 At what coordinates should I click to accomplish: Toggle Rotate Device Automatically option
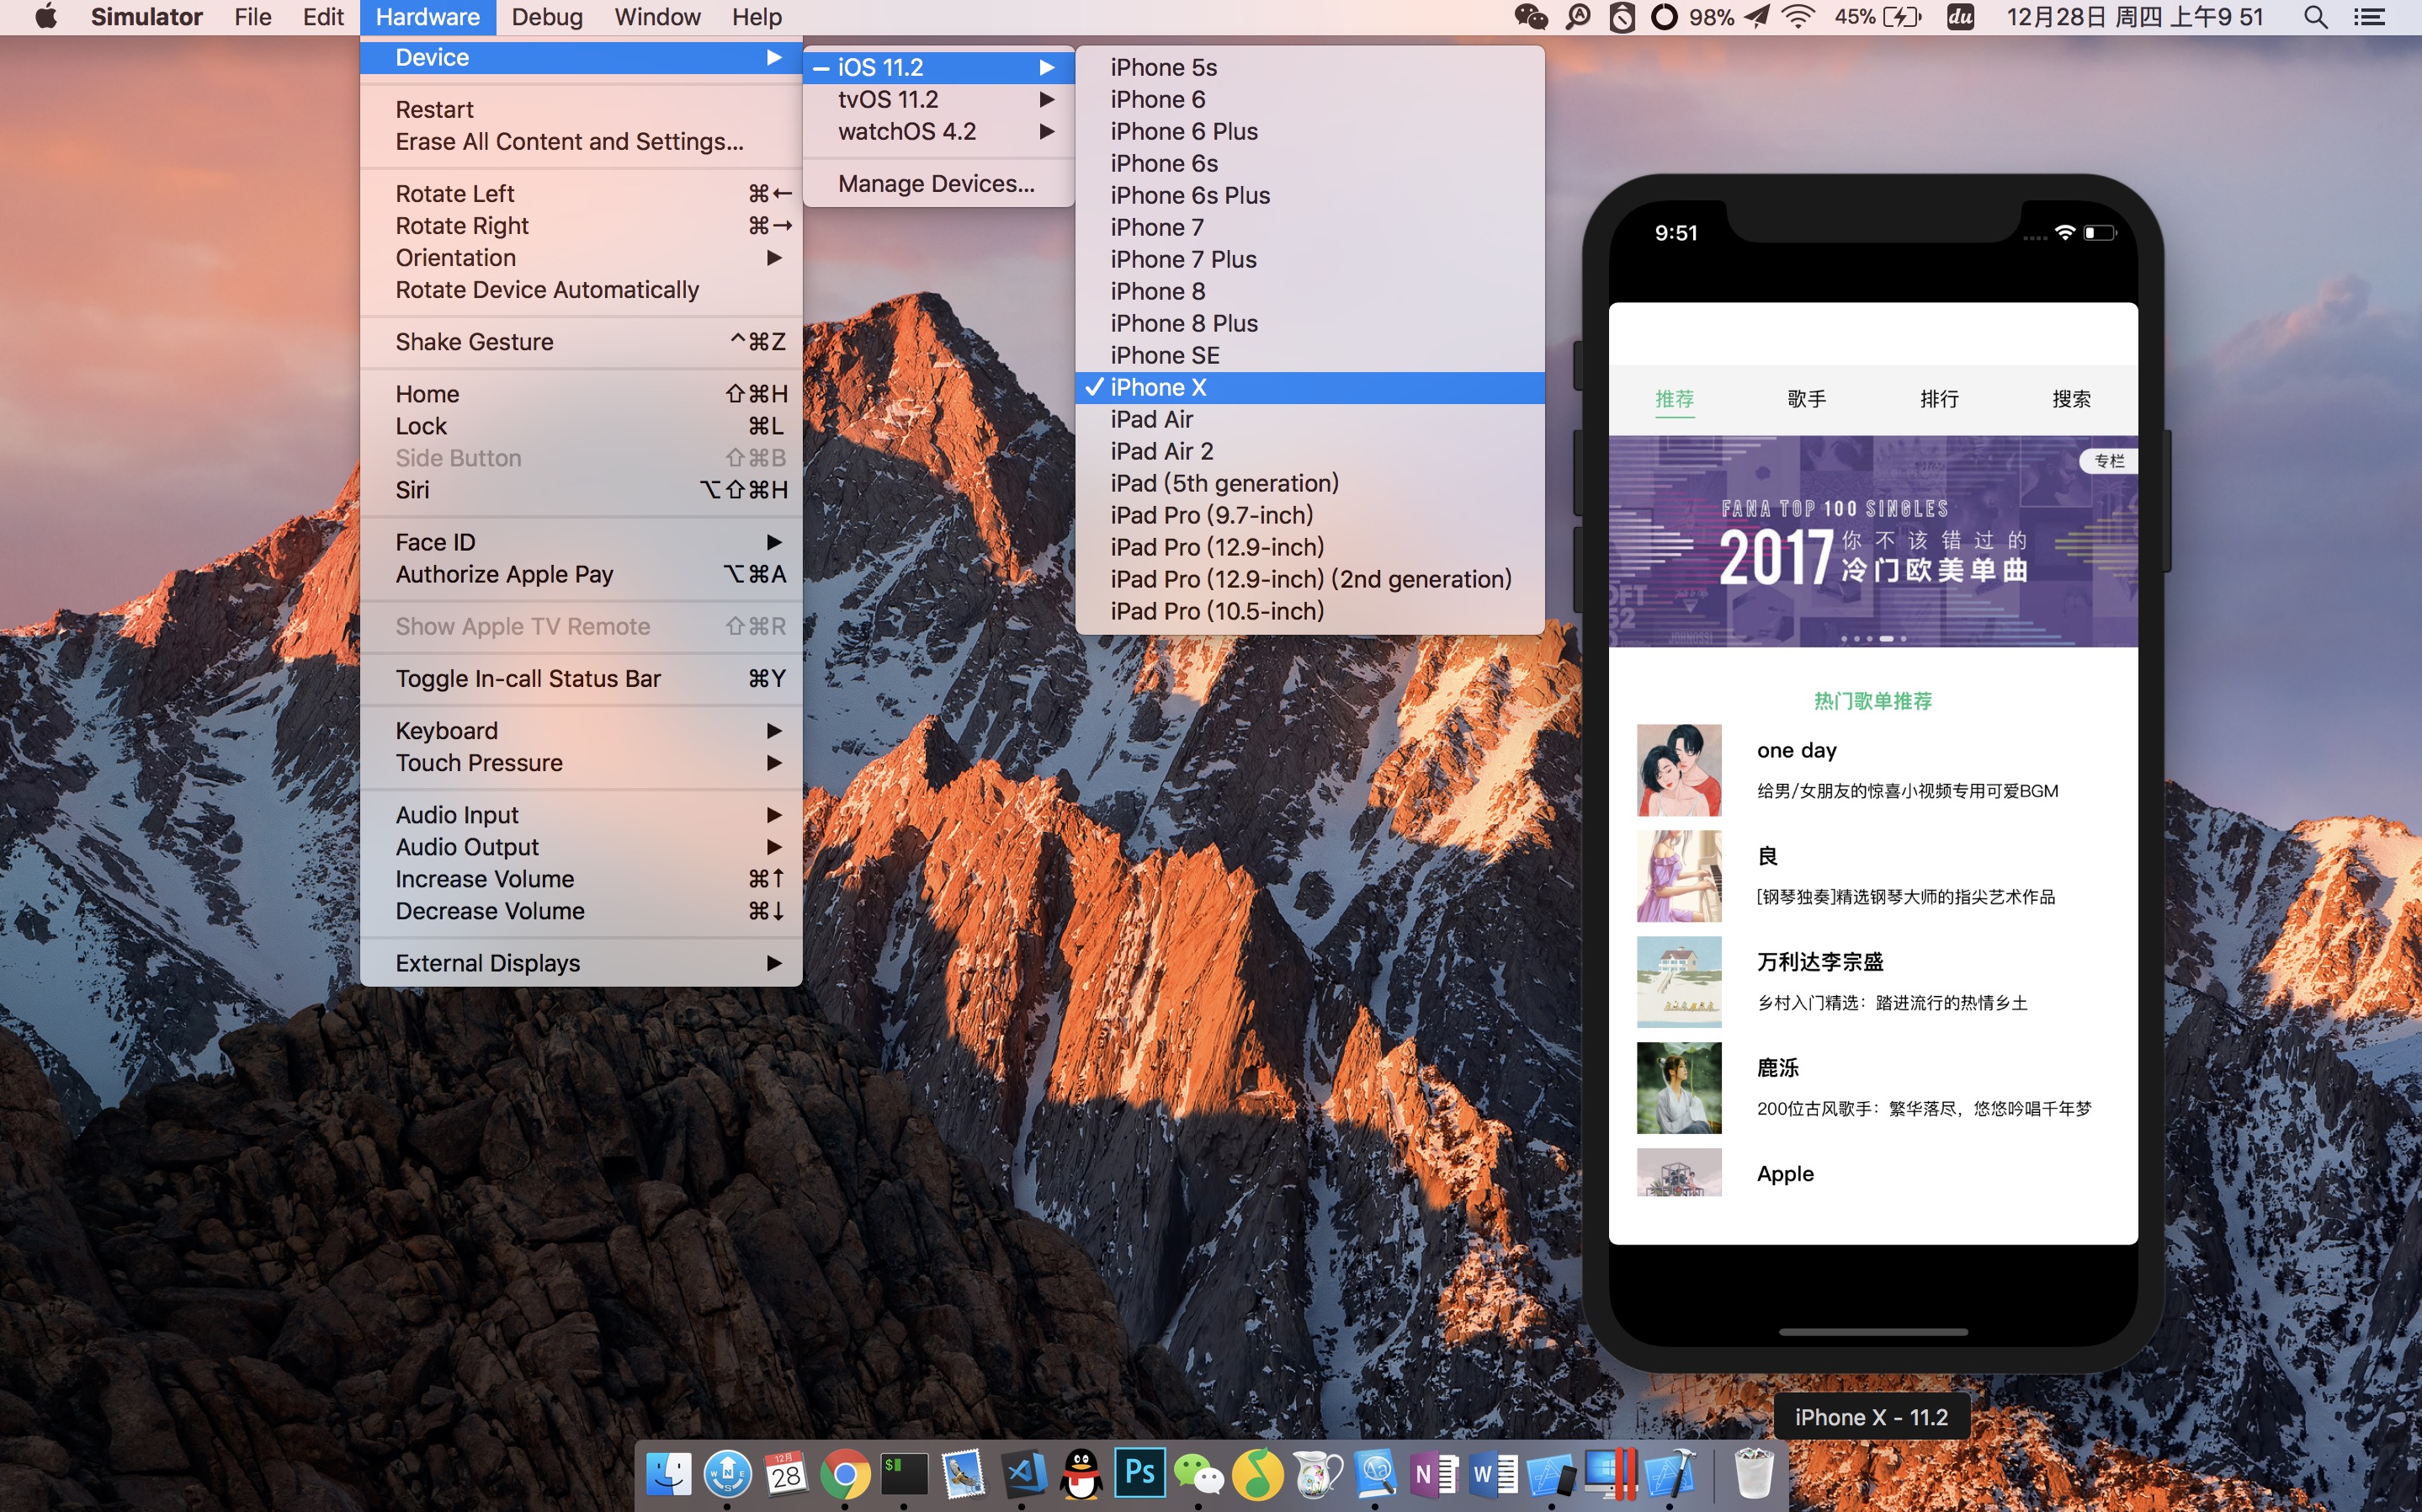pos(581,290)
